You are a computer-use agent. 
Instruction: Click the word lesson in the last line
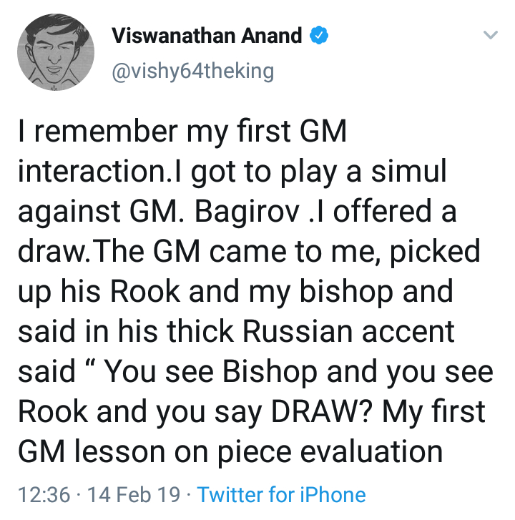click(124, 451)
